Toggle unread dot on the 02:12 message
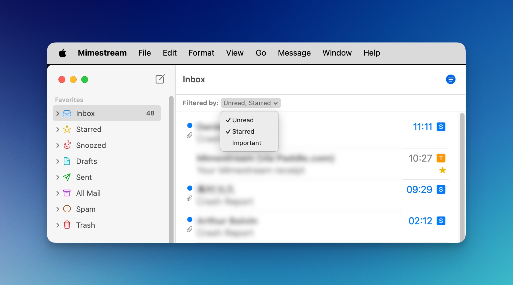 tap(190, 219)
